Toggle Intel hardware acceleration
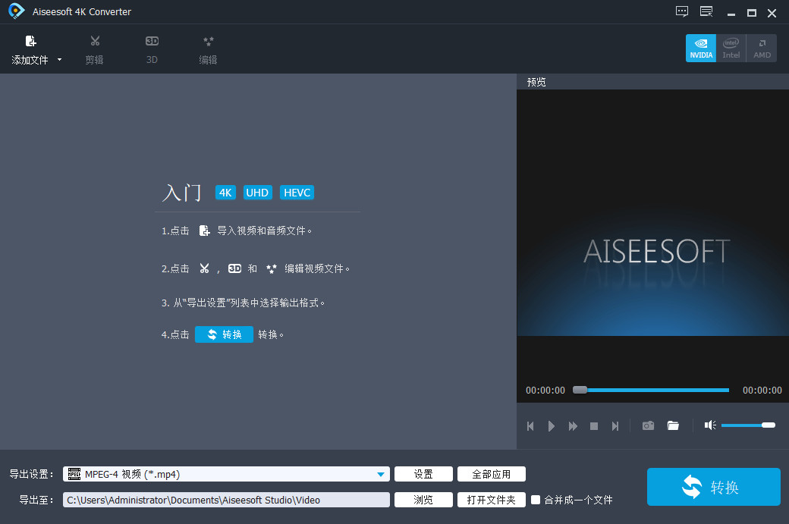Image resolution: width=789 pixels, height=524 pixels. 731,49
